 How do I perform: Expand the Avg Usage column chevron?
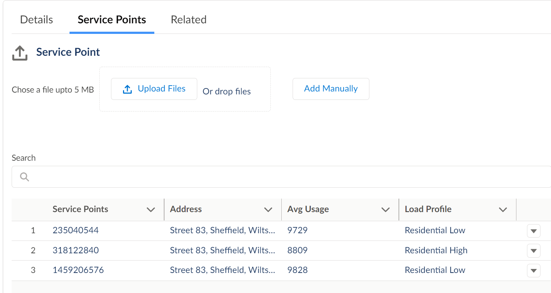tap(385, 210)
